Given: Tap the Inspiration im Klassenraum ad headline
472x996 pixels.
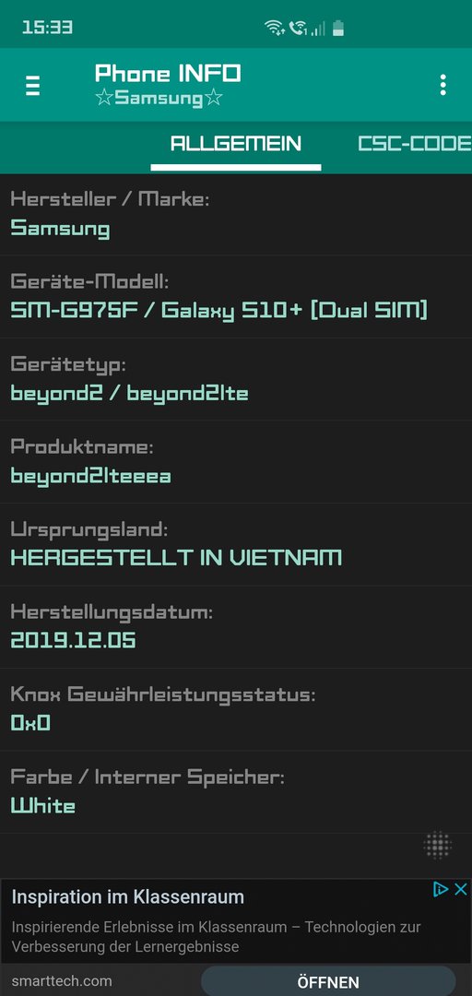Looking at the screenshot, I should tap(128, 897).
